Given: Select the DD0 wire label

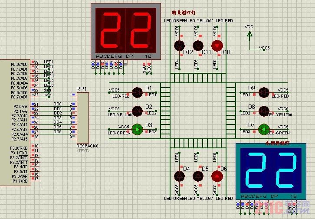Looking at the screenshot, I should tap(57, 104).
